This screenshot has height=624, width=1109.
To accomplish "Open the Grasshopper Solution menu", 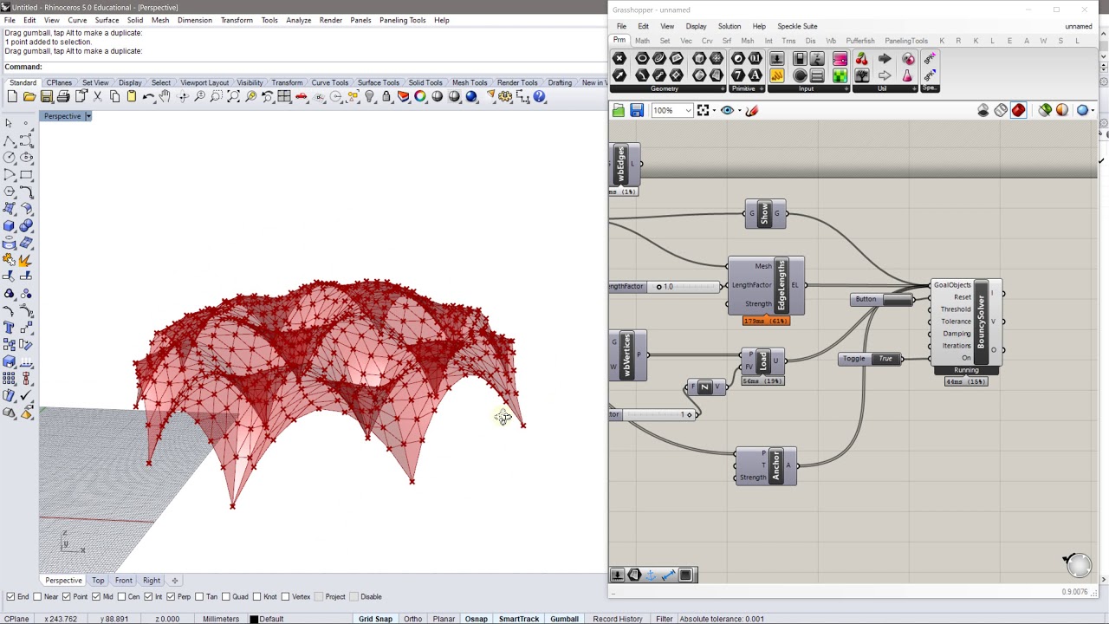I will pyautogui.click(x=729, y=26).
